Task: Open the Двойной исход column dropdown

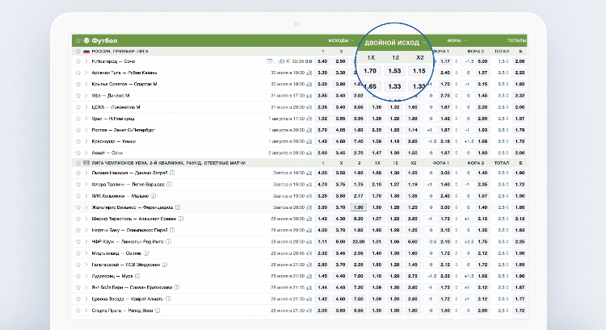Action: click(x=395, y=43)
